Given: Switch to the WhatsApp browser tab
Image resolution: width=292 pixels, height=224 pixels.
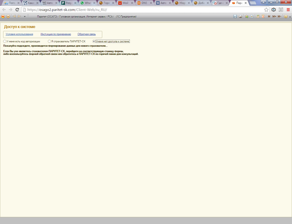Looking at the screenshot, I should click(88, 3).
